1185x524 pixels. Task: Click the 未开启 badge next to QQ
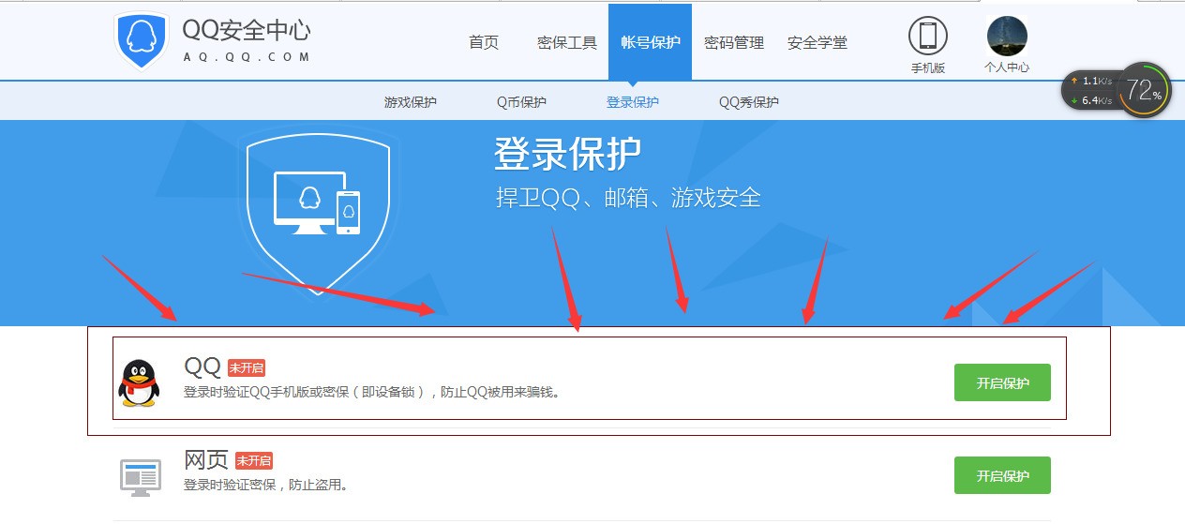pos(247,368)
